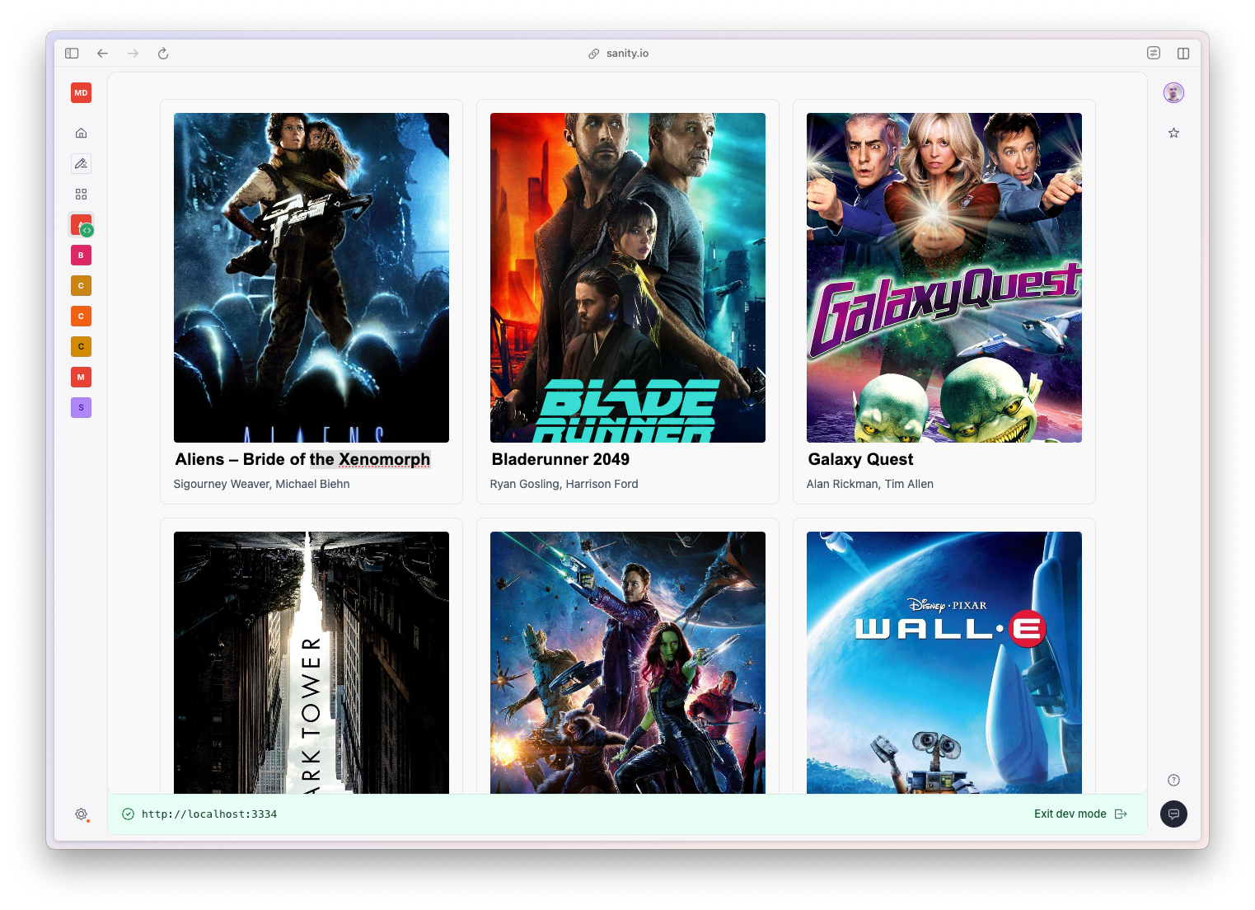1255x910 pixels.
Task: Select the purple S app icon
Action: pos(81,408)
